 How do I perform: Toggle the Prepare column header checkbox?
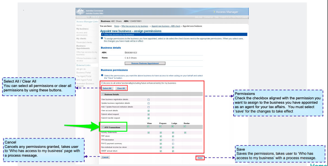click(x=161, y=126)
